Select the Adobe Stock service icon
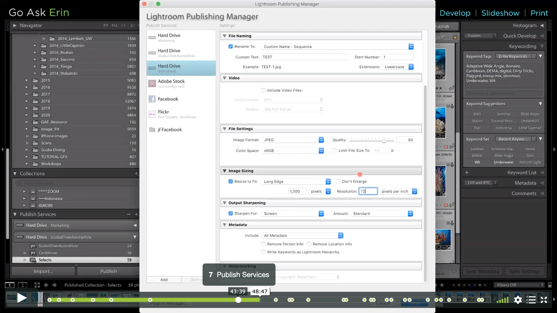The image size is (557, 313). (x=152, y=83)
